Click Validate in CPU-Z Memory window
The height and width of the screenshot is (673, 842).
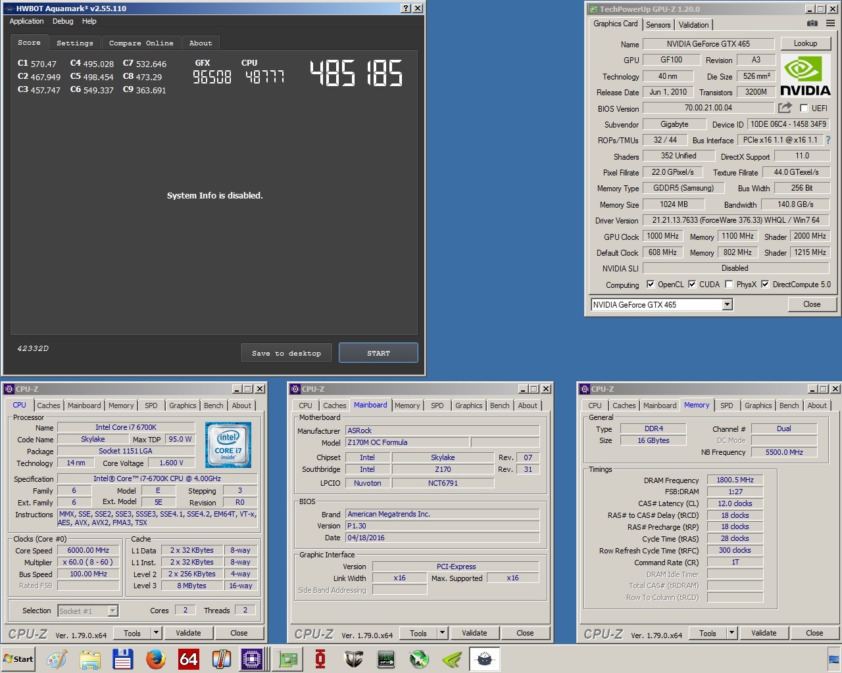764,633
